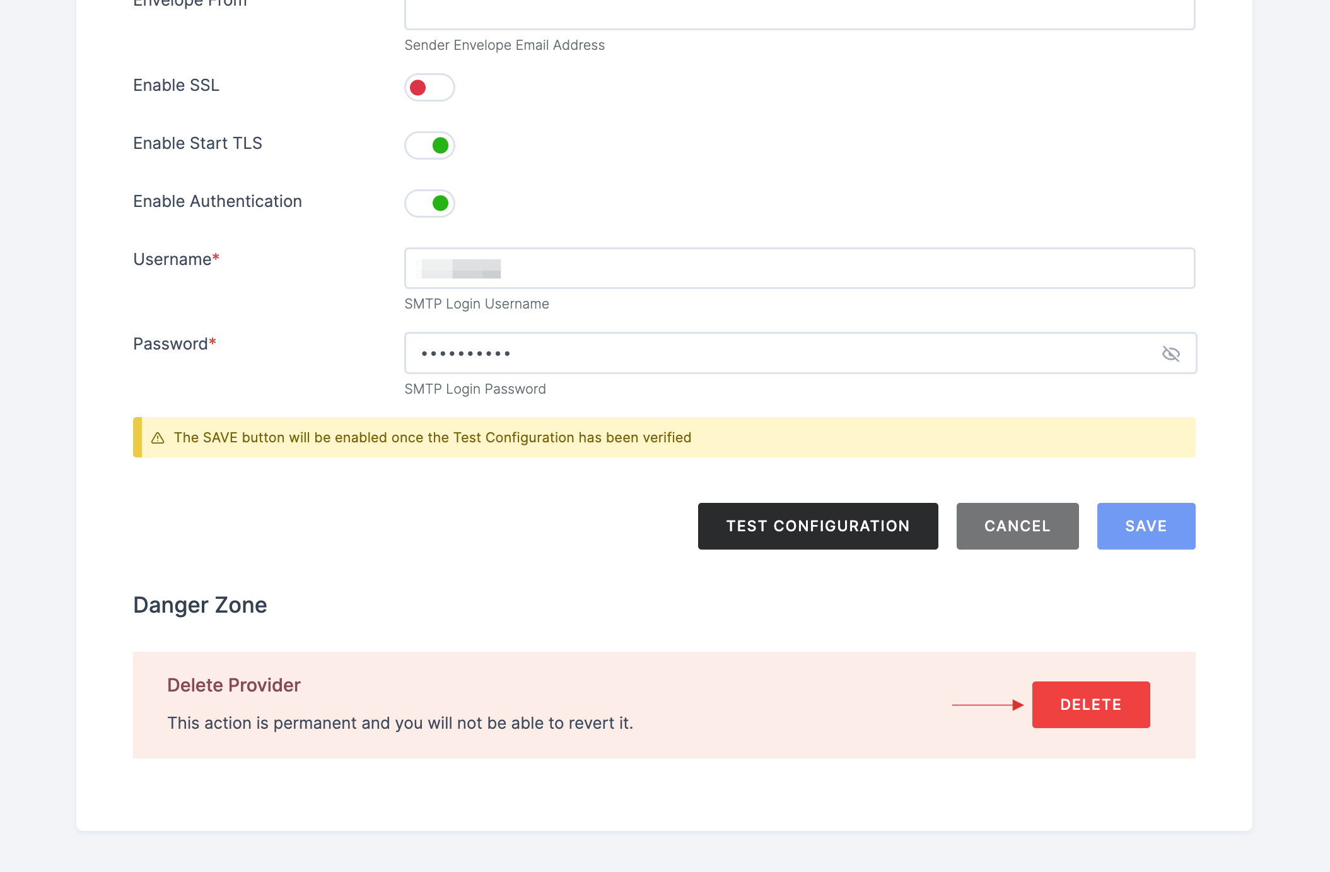Click the permanent action warning text
Viewport: 1330px width, 872px height.
tap(400, 723)
